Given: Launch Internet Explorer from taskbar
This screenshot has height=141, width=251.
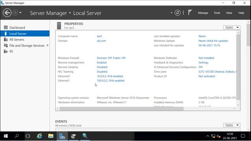Looking at the screenshot, I should click(x=39, y=136).
